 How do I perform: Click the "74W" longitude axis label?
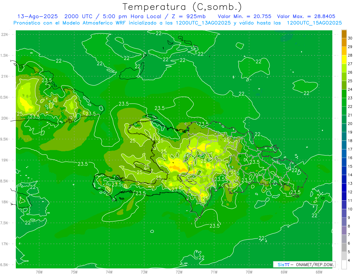pyautogui.click(x=109, y=272)
